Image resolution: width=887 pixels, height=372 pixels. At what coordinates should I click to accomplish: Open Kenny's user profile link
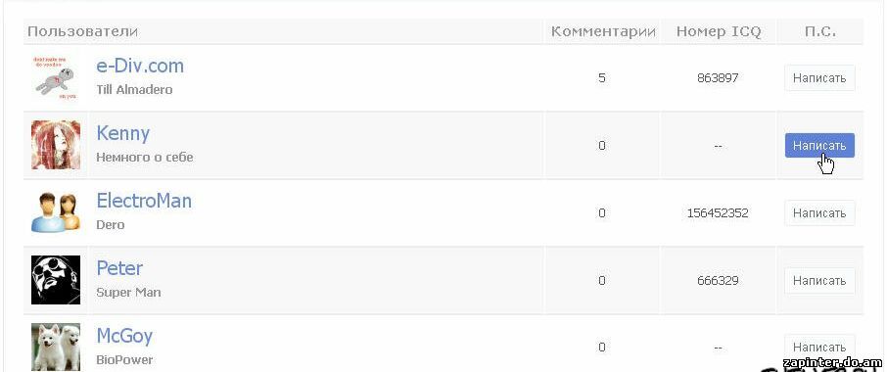pyautogui.click(x=122, y=133)
